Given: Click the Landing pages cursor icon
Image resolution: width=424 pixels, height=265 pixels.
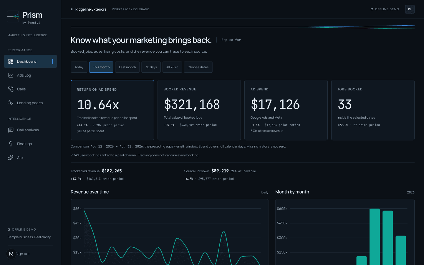Looking at the screenshot, I should (x=11, y=103).
